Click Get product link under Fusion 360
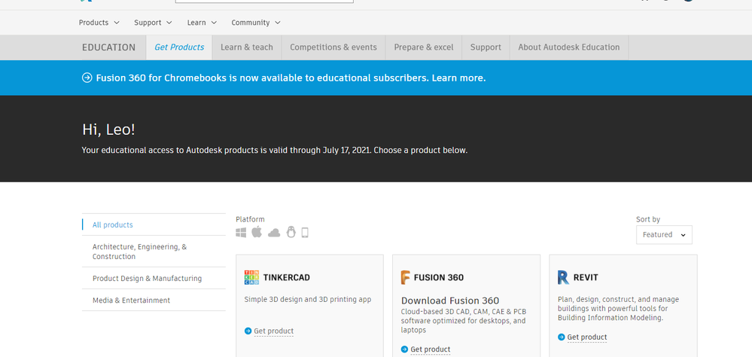Image resolution: width=752 pixels, height=357 pixels. pos(430,349)
